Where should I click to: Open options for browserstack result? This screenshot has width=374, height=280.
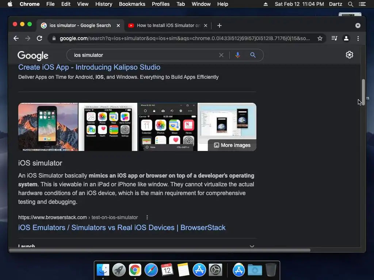[x=147, y=217]
